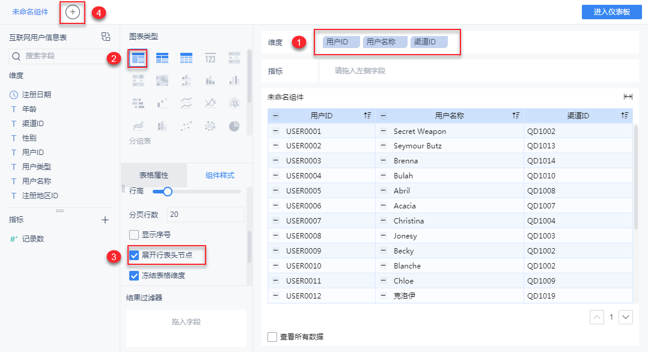Collapse all nodes in 用户ID header
648x352 pixels.
pos(276,116)
